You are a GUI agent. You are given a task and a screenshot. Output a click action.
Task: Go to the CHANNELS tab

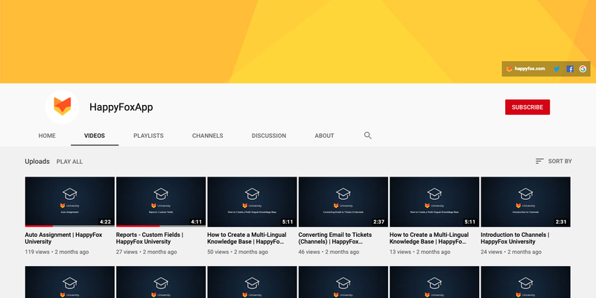click(208, 136)
